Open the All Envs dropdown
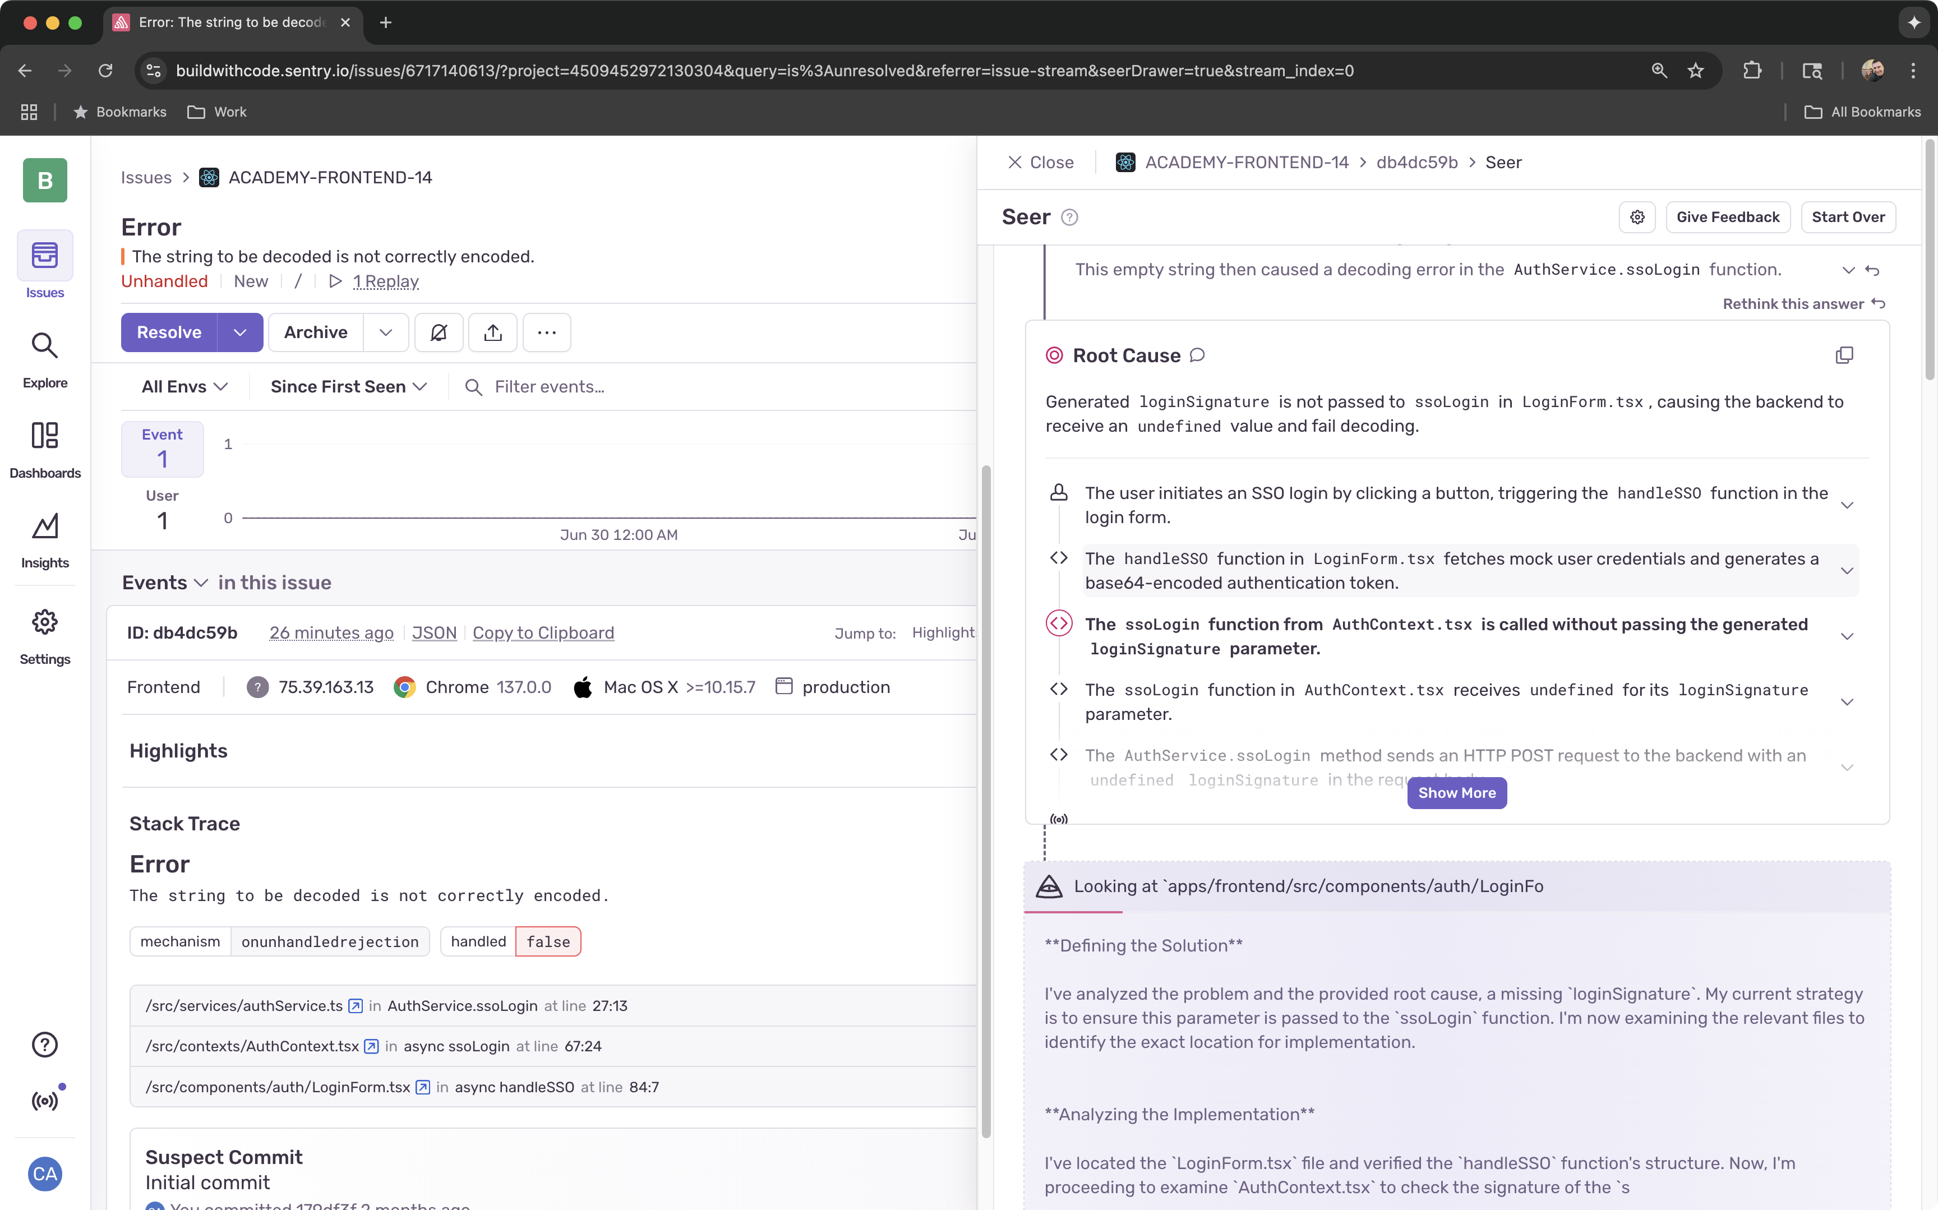This screenshot has height=1210, width=1938. (x=185, y=386)
